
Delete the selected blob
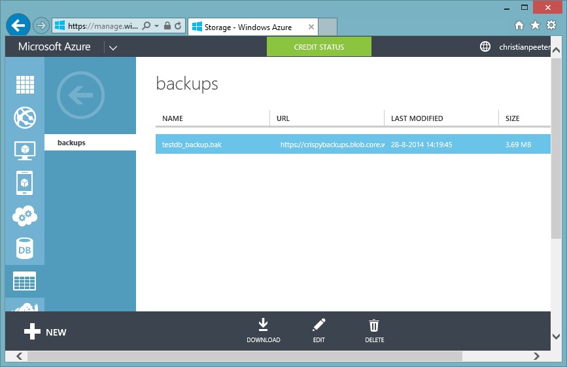(374, 330)
